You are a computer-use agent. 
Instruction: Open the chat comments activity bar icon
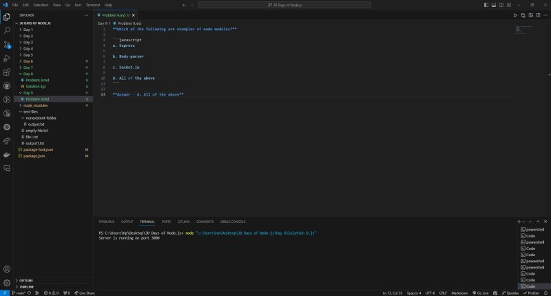click(7, 168)
